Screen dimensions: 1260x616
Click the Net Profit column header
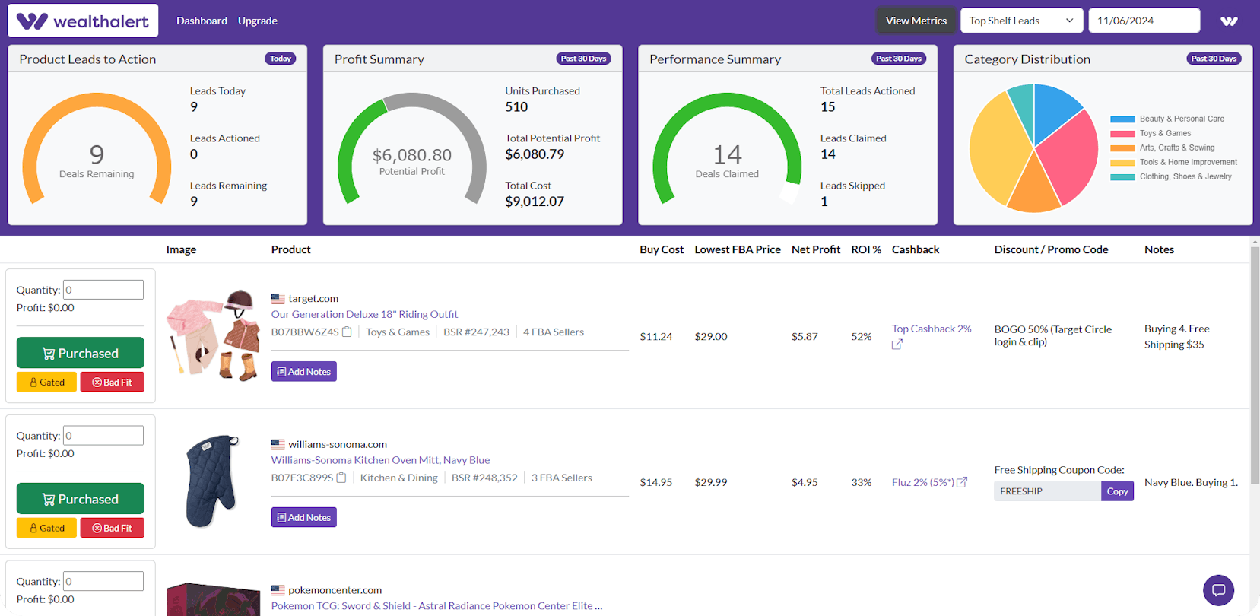pos(816,249)
